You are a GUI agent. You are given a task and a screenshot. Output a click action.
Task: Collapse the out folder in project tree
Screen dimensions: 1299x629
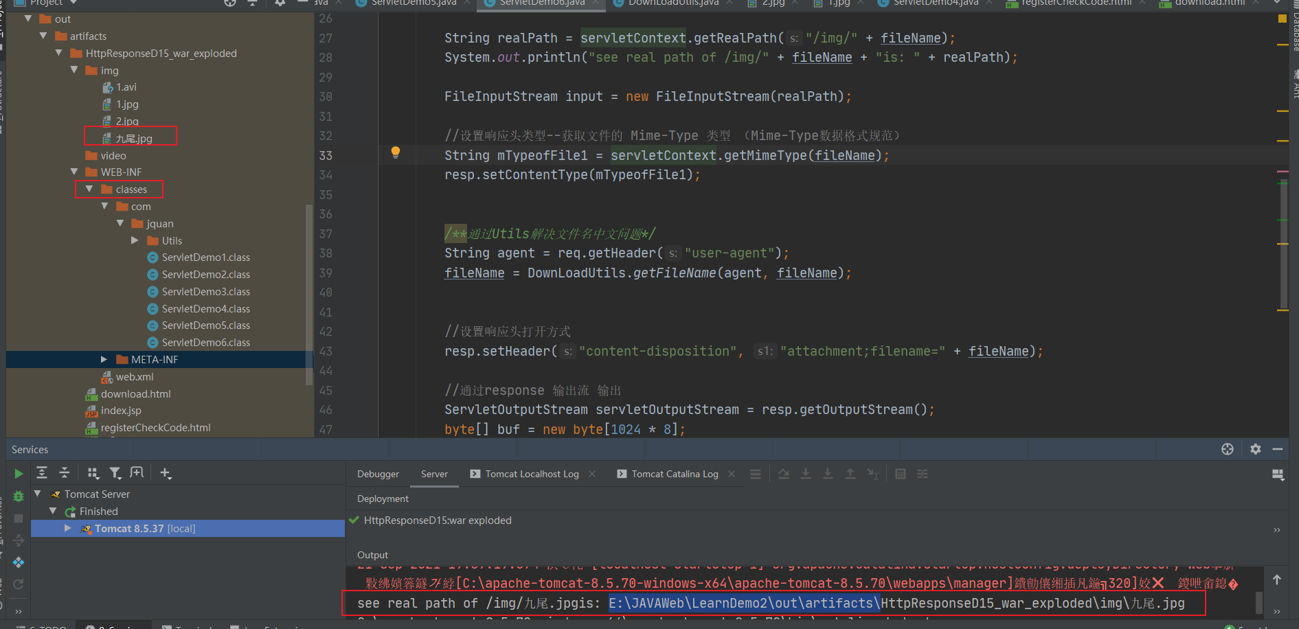pyautogui.click(x=28, y=19)
